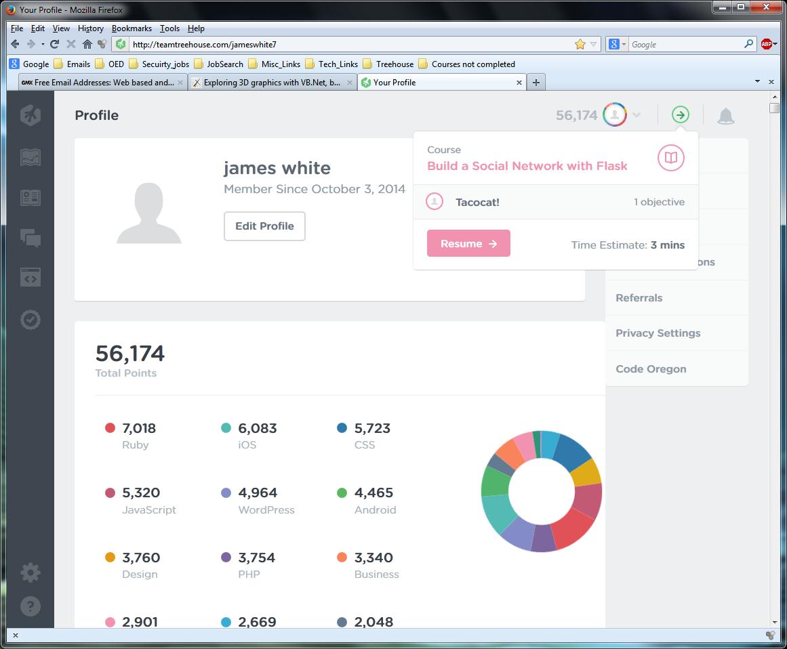Image resolution: width=787 pixels, height=649 pixels.
Task: Click the Tacocat! objective row
Action: pos(556,202)
